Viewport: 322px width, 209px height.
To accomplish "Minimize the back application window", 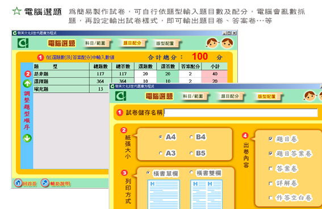I will pyautogui.click(x=224, y=33).
